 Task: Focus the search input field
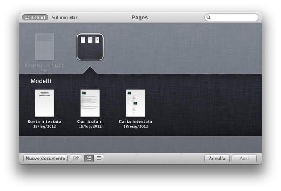(x=234, y=18)
